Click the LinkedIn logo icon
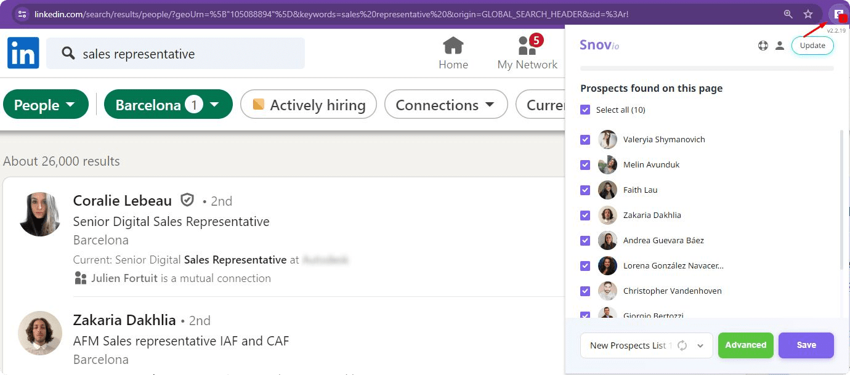This screenshot has height=375, width=850. [23, 53]
